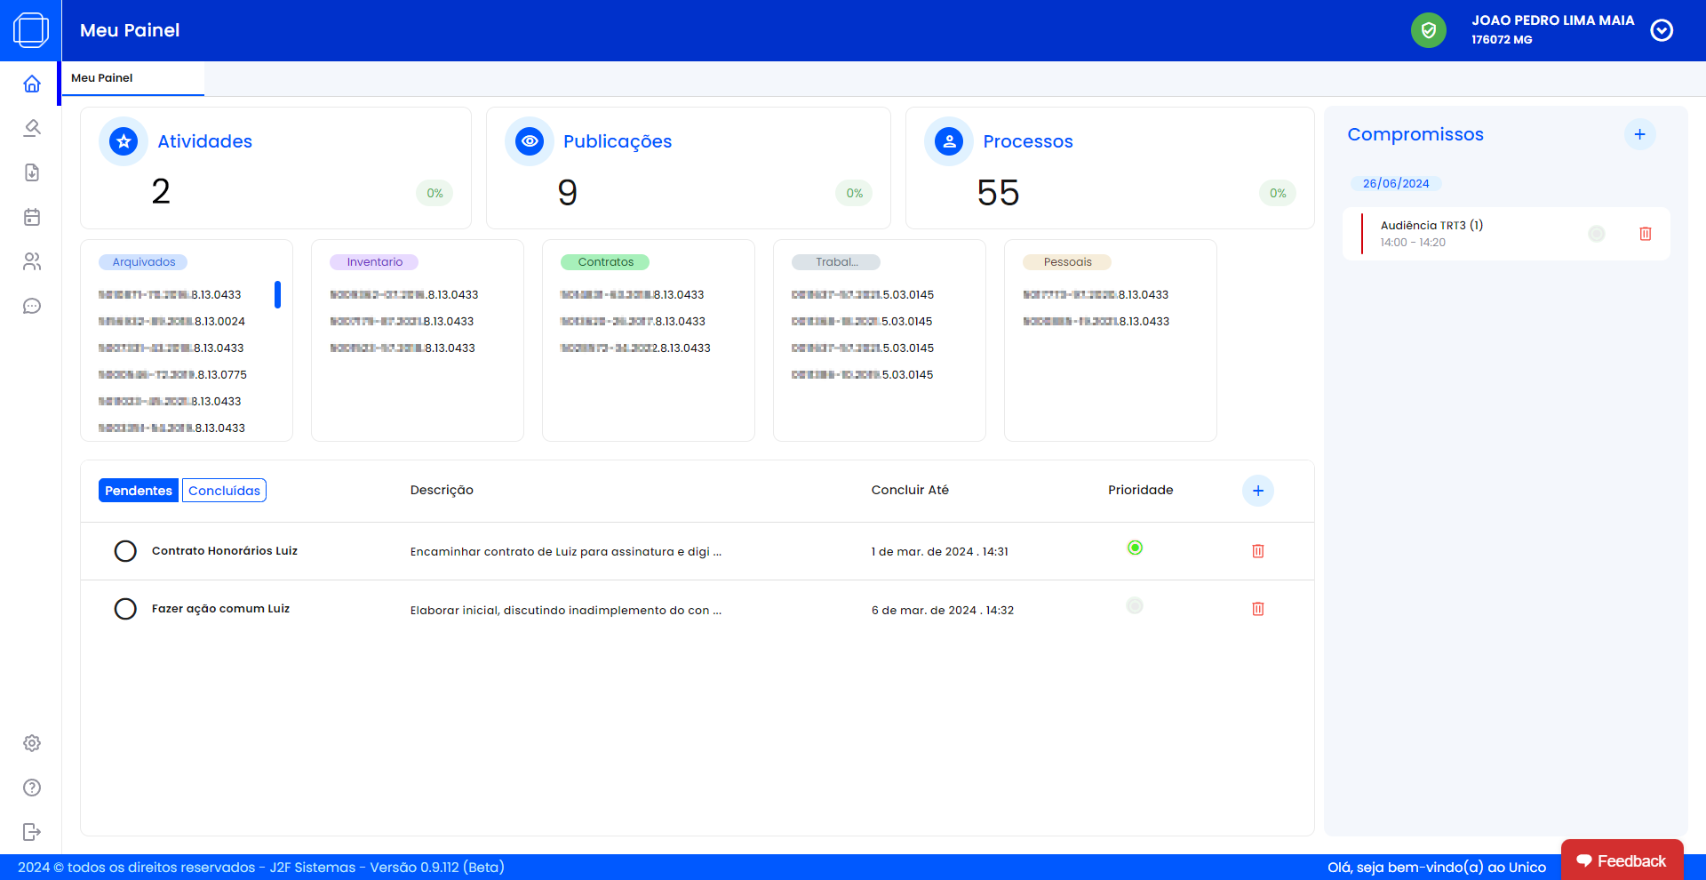Image resolution: width=1706 pixels, height=880 pixels.
Task: Click the document download sidebar icon
Action: click(32, 172)
